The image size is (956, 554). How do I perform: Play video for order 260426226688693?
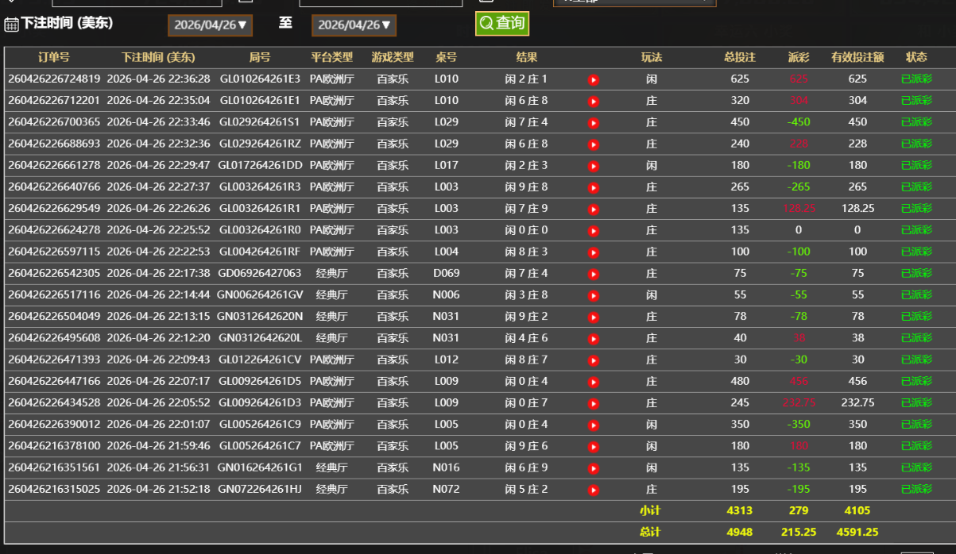pyautogui.click(x=593, y=144)
